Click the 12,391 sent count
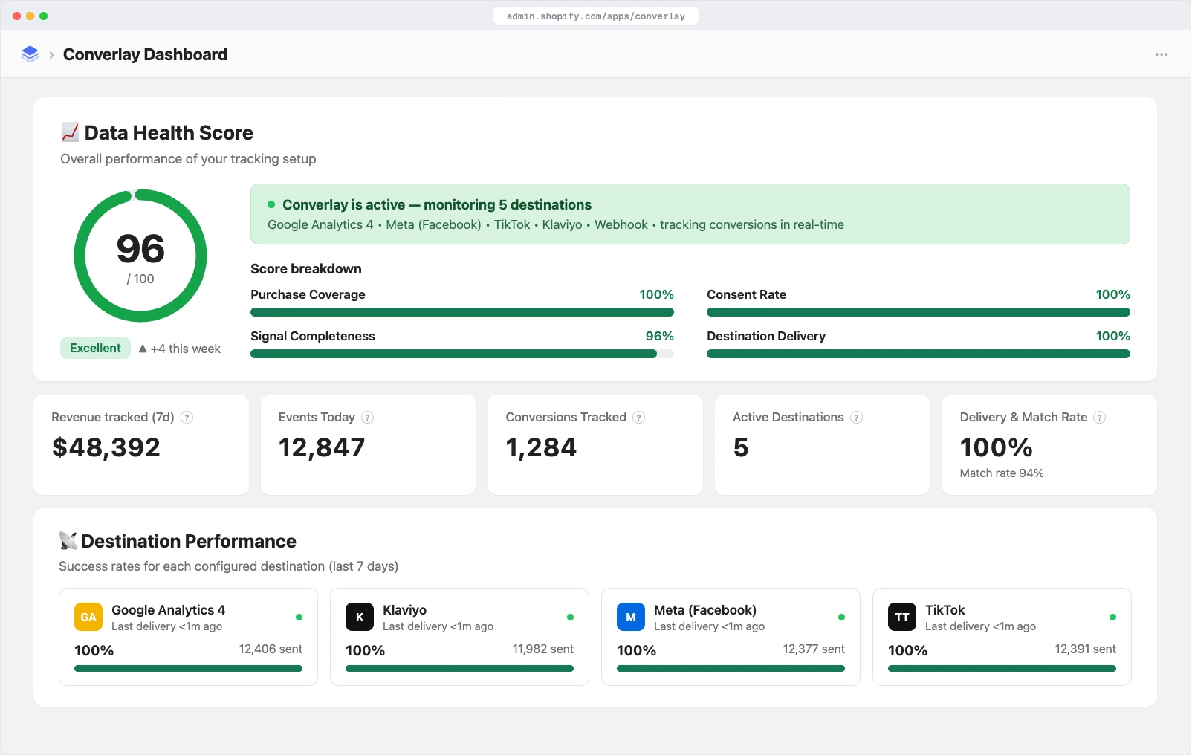The height and width of the screenshot is (755, 1192). click(1085, 649)
